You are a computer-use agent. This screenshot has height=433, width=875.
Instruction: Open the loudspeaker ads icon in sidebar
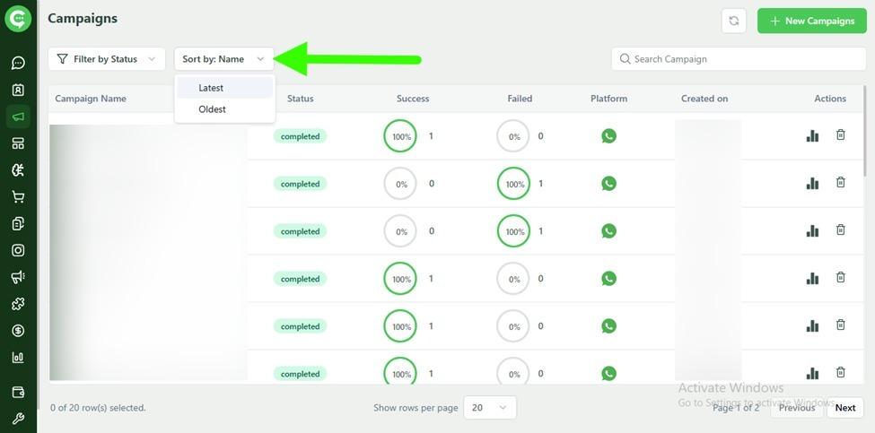18,277
